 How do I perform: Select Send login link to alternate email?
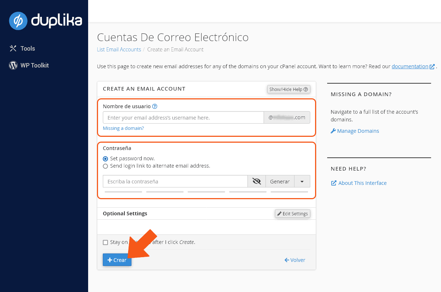[x=106, y=166]
